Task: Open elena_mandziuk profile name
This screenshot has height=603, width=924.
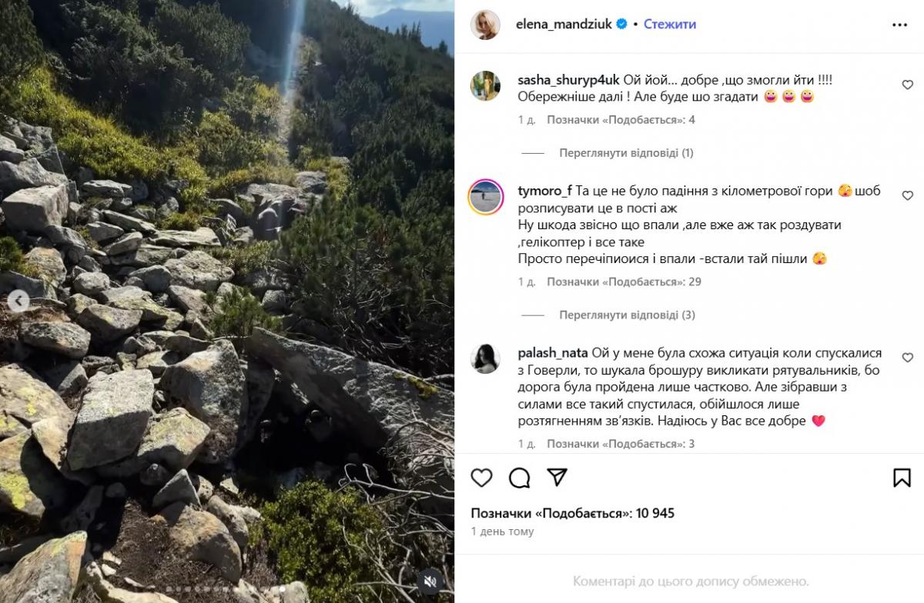Action: click(564, 25)
